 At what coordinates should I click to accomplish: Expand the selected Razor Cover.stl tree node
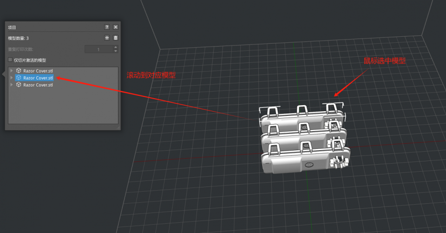tap(12, 78)
